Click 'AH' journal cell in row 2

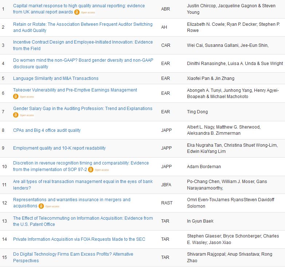click(164, 27)
